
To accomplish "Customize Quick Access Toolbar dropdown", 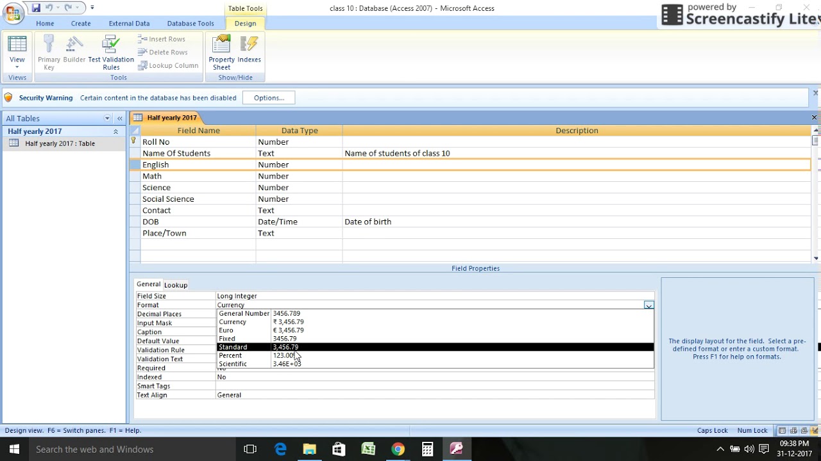I will click(x=92, y=8).
